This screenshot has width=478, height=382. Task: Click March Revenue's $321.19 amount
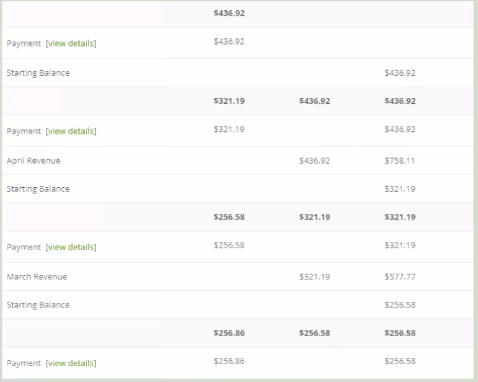coord(314,276)
